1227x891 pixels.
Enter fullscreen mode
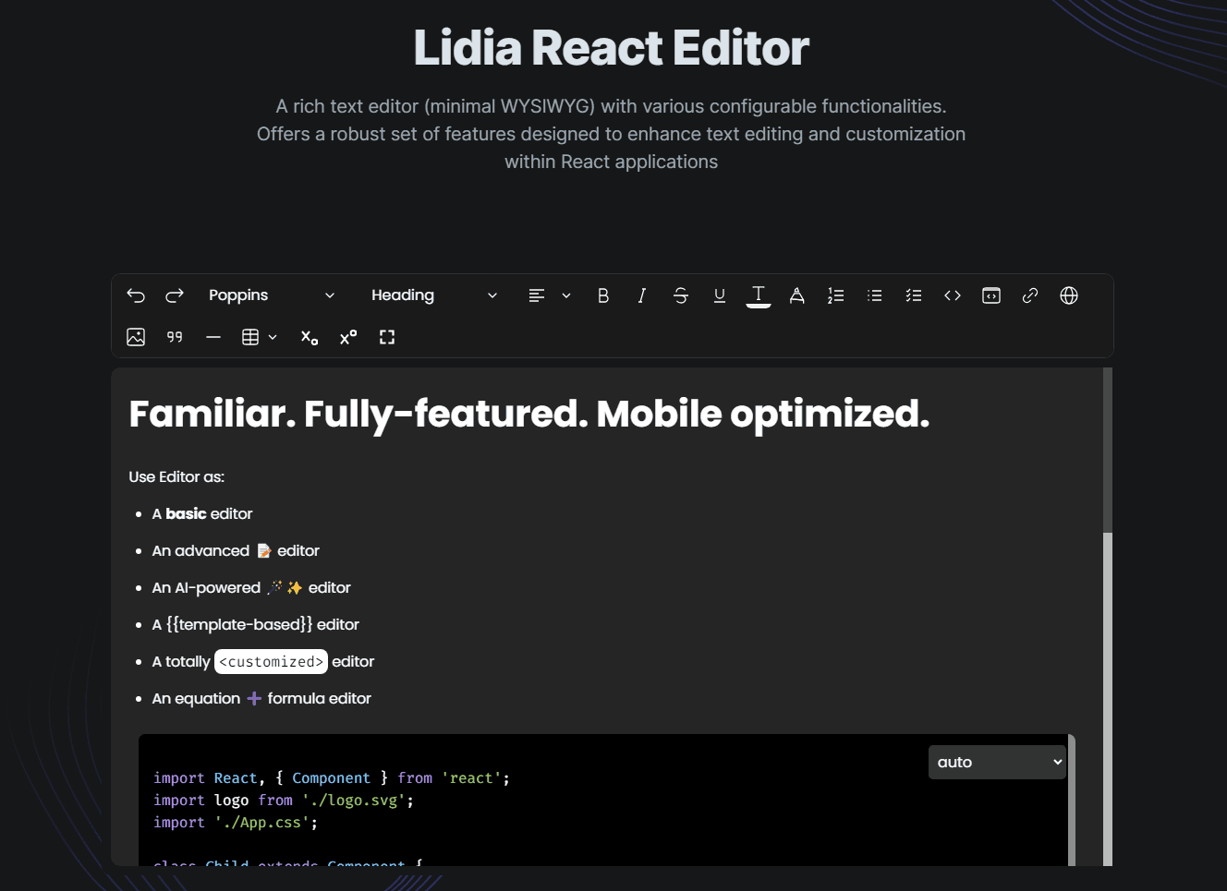click(386, 337)
